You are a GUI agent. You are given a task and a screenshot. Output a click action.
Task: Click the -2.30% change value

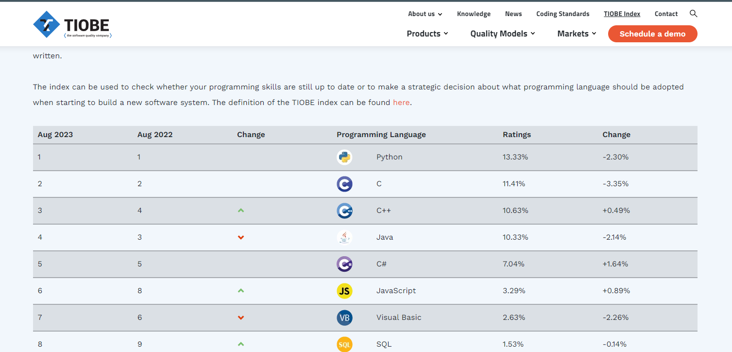615,157
